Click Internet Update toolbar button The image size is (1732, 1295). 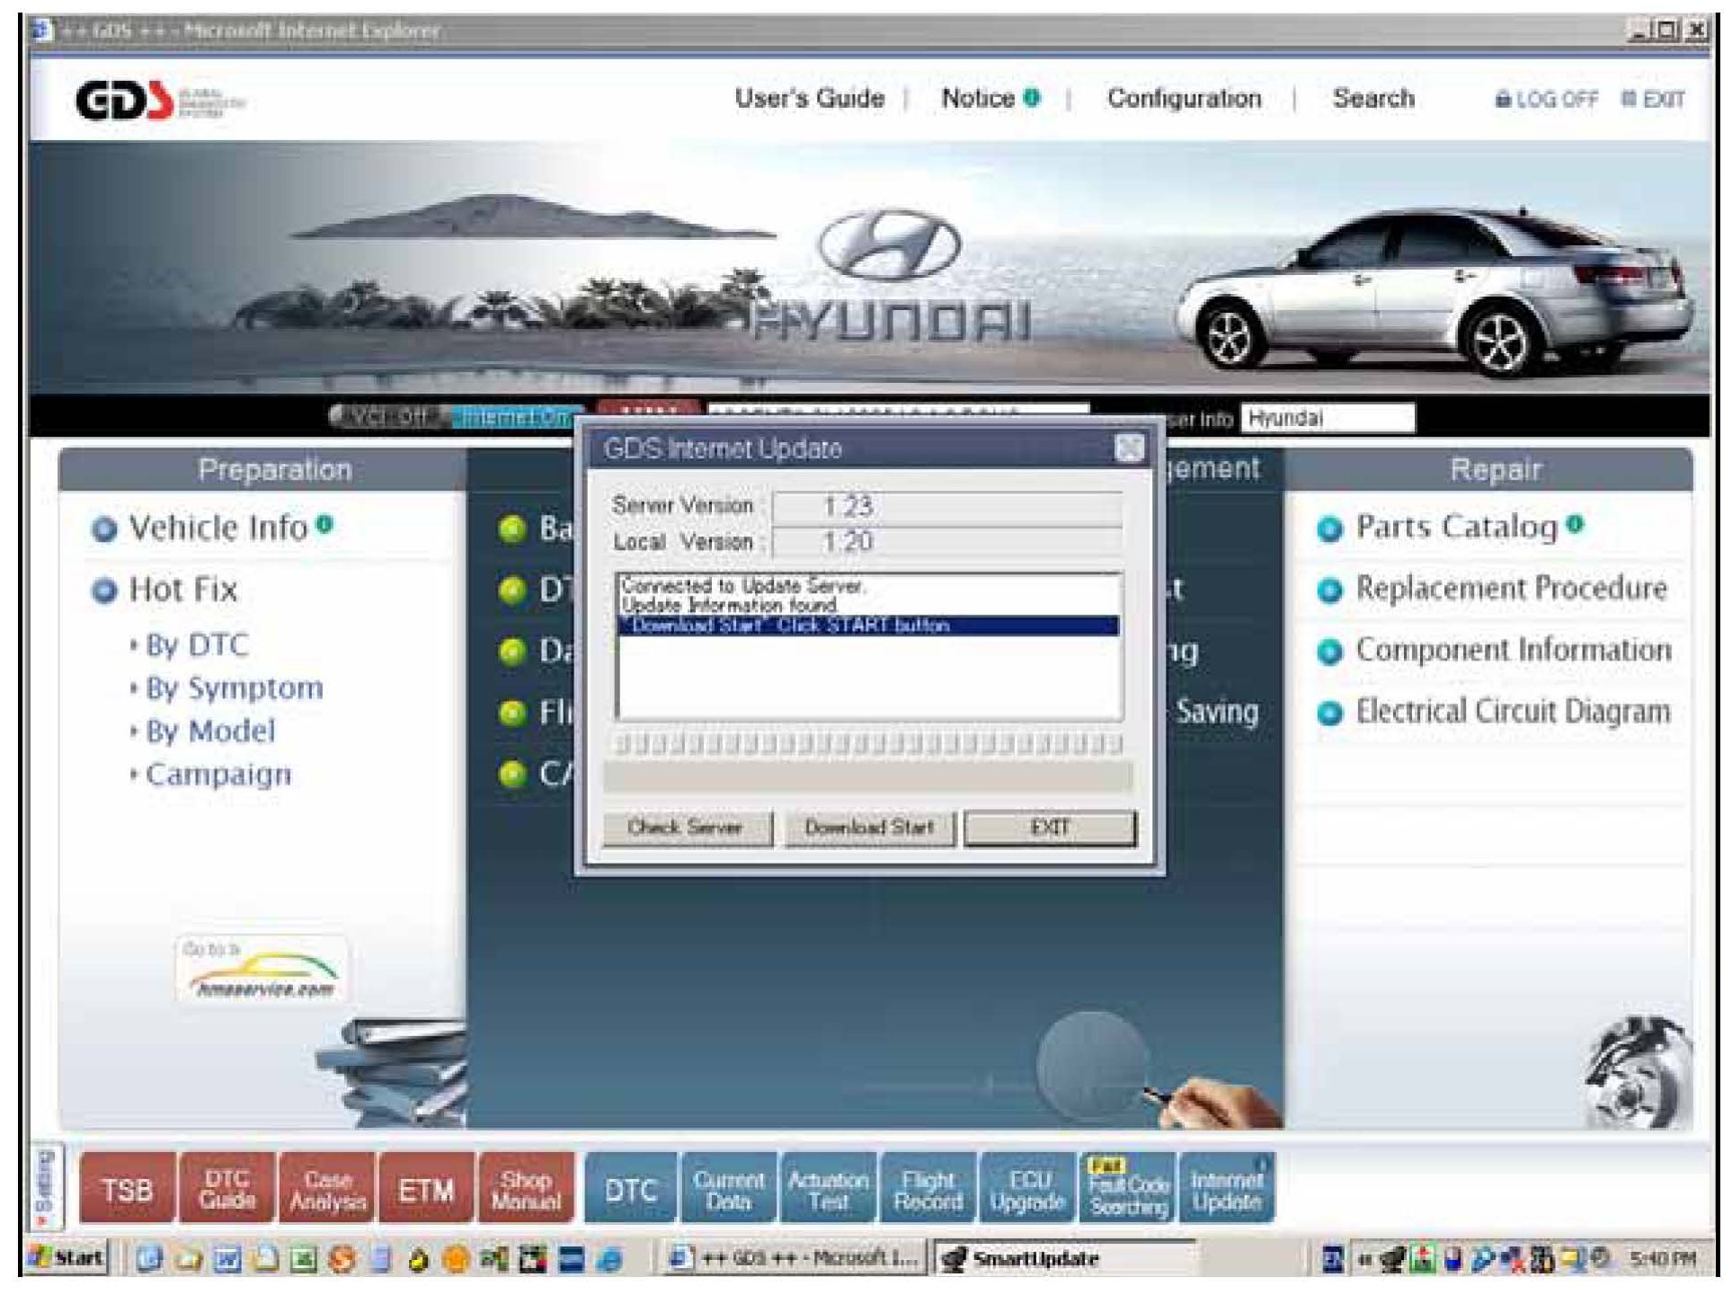1226,1190
